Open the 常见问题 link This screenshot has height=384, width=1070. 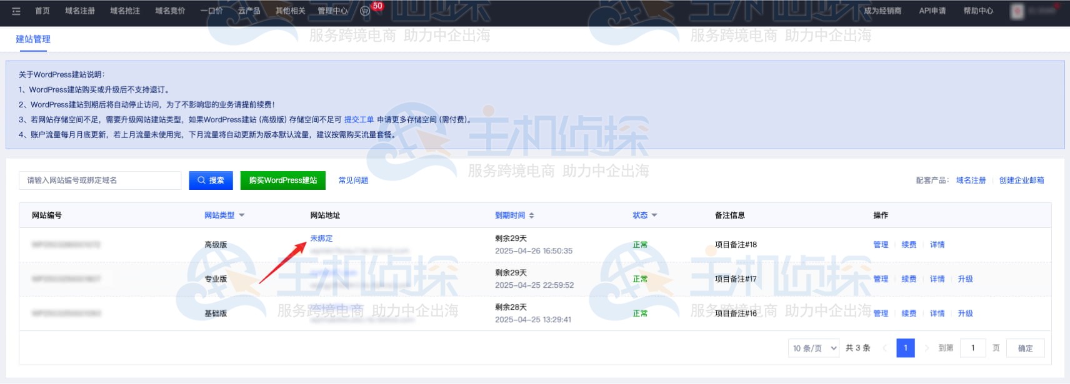click(353, 180)
